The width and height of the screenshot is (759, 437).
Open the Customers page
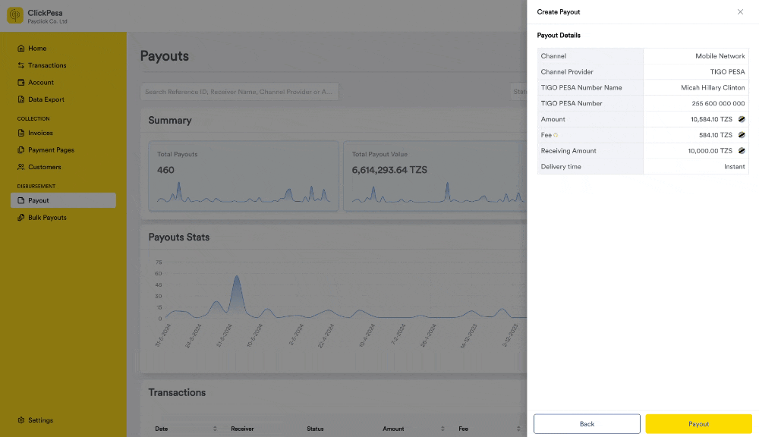39,167
